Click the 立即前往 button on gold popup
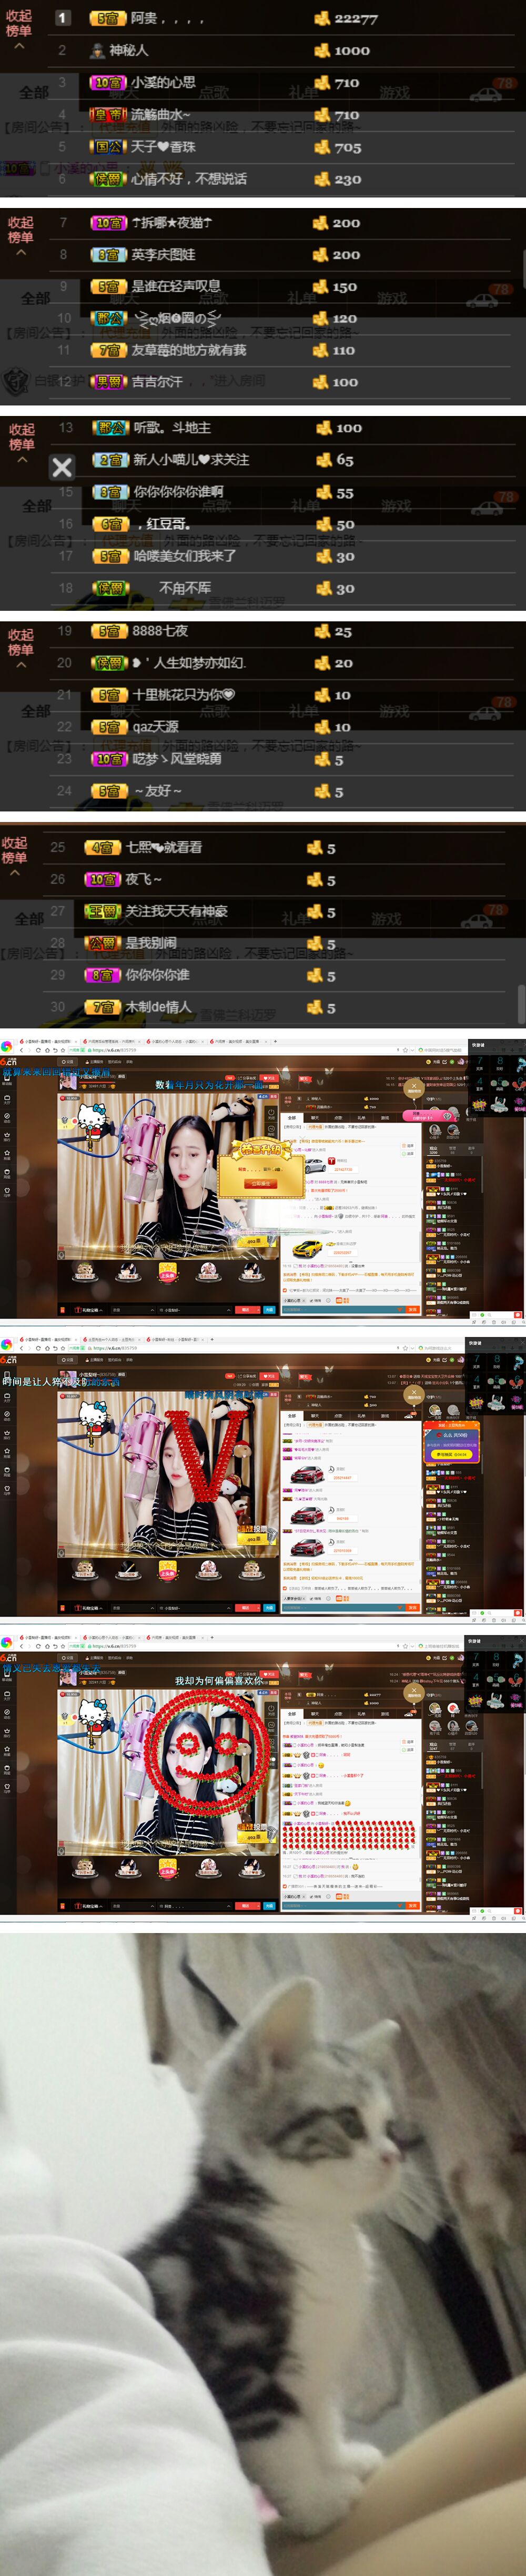Viewport: 526px width, 2576px height. pyautogui.click(x=260, y=1183)
